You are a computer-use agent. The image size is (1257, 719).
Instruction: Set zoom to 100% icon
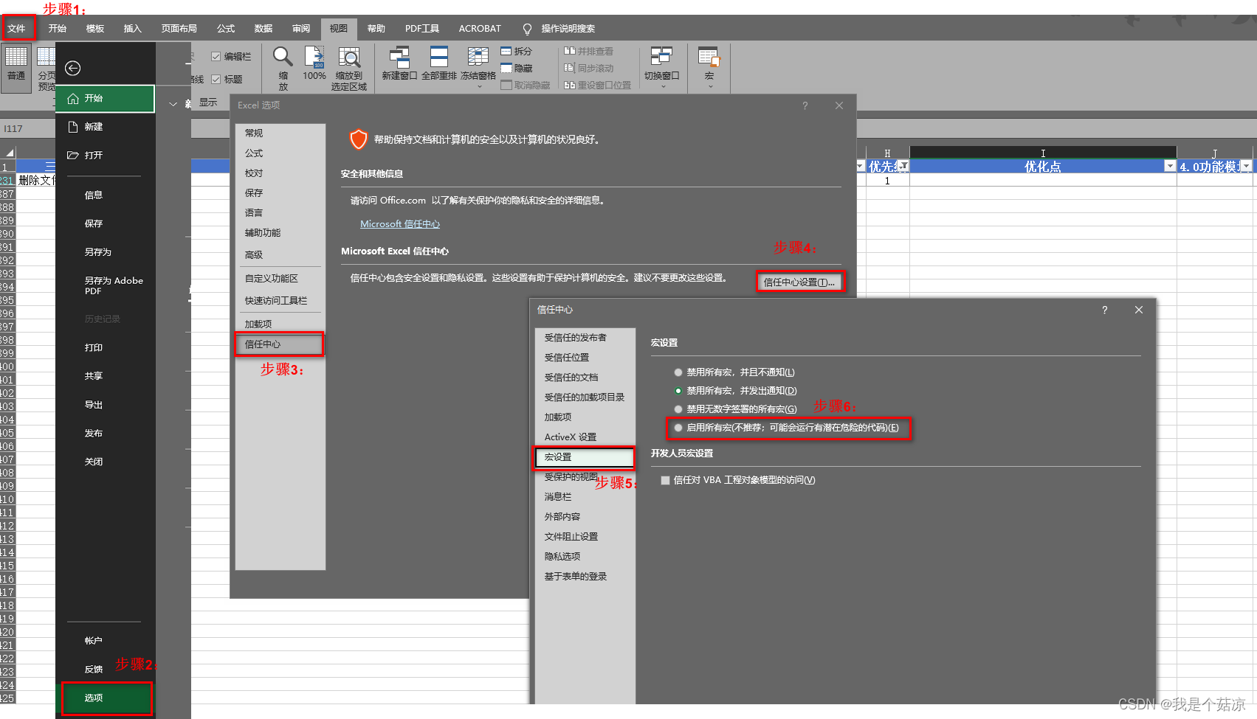coord(314,58)
